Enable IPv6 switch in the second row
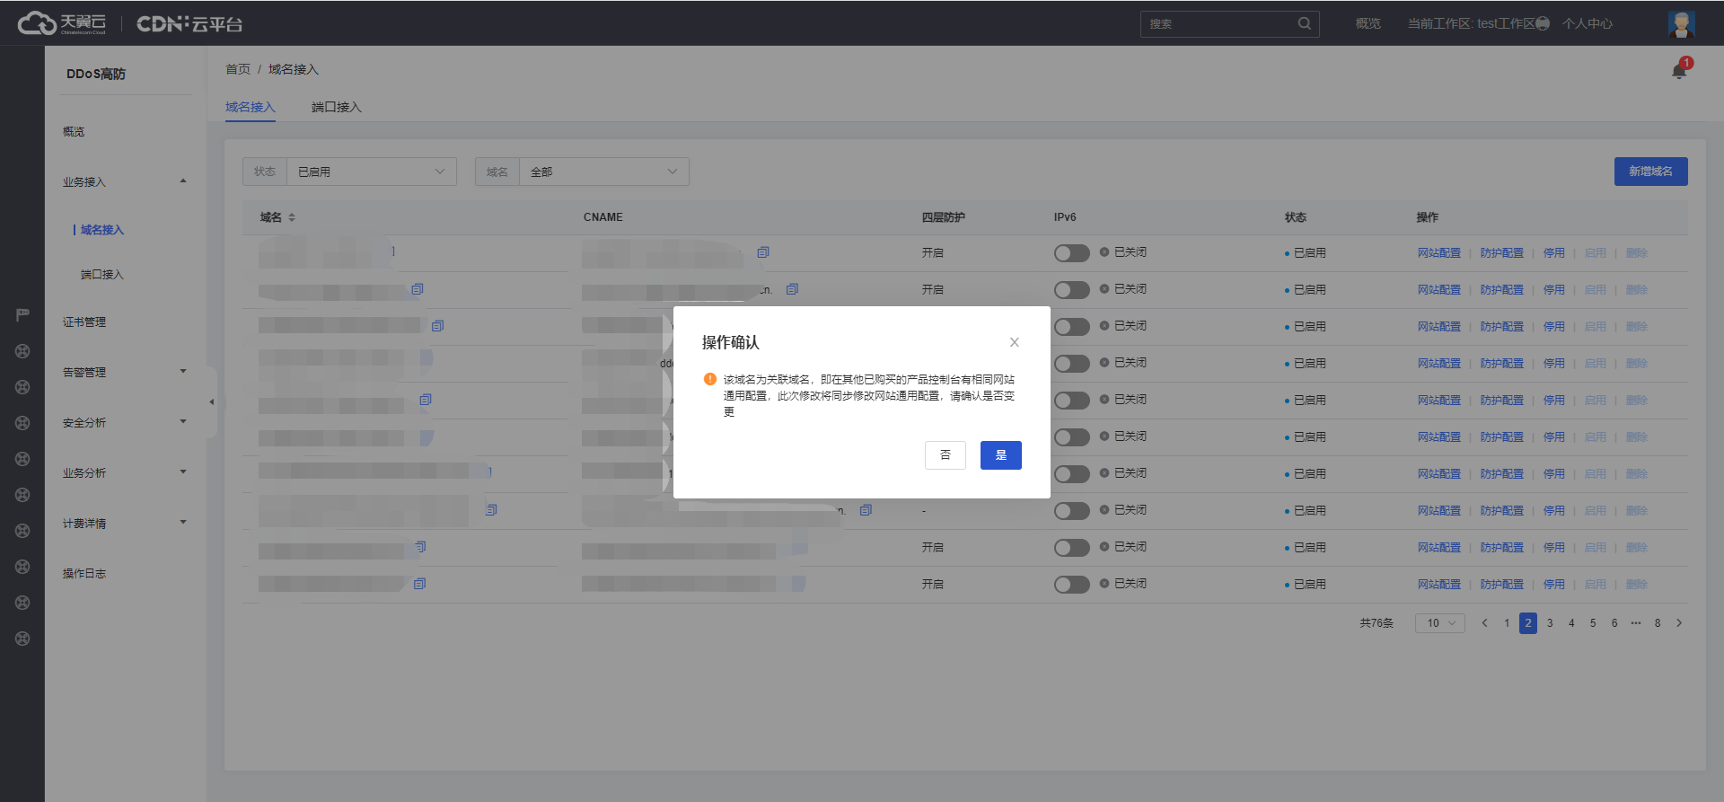Screen dimensions: 1724x802 click(1071, 290)
